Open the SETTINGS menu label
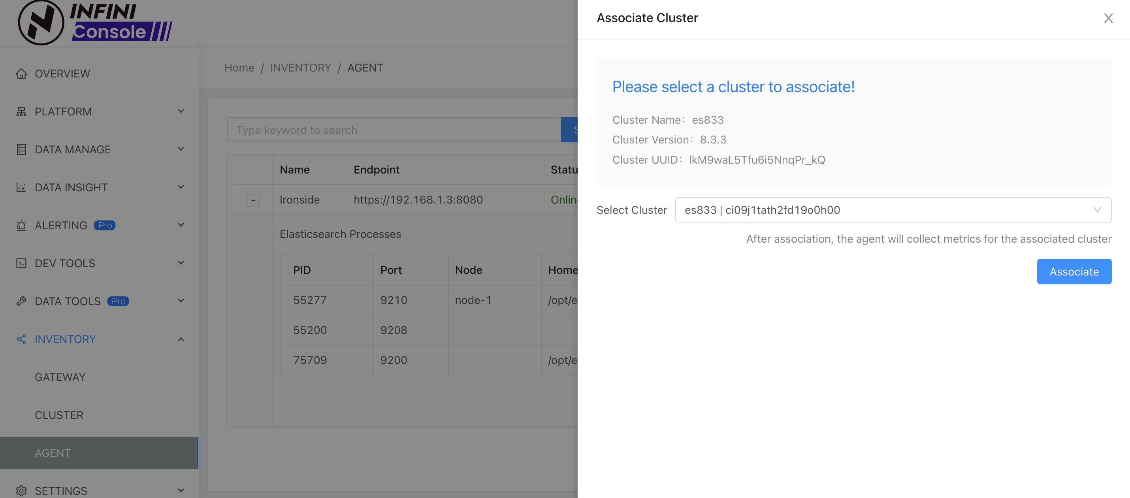The height and width of the screenshot is (498, 1130). coord(61,490)
